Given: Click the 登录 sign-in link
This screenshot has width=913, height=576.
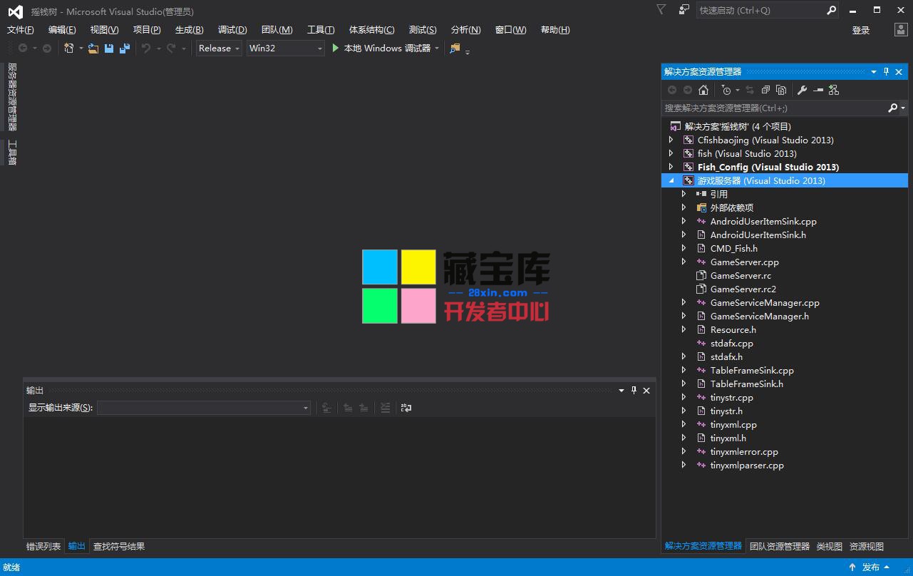Looking at the screenshot, I should [x=861, y=30].
